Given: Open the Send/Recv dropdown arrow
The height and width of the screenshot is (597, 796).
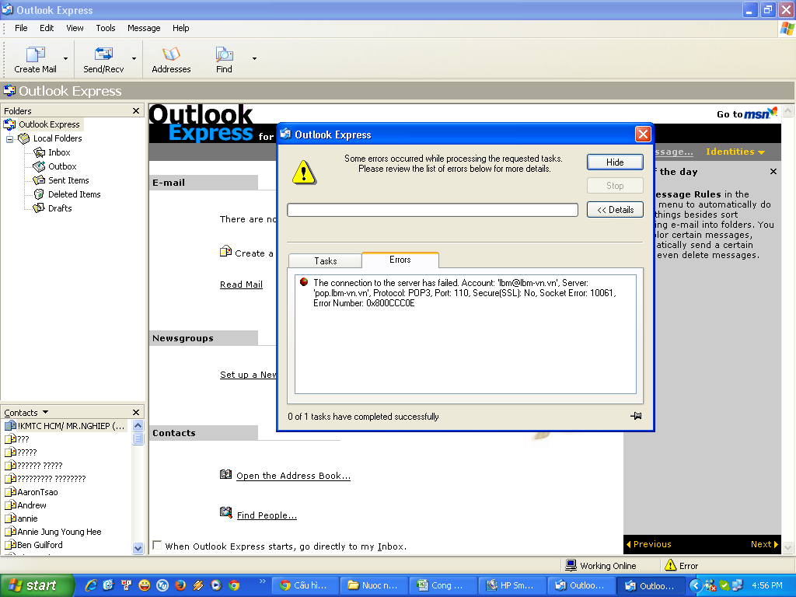Looking at the screenshot, I should (x=134, y=59).
